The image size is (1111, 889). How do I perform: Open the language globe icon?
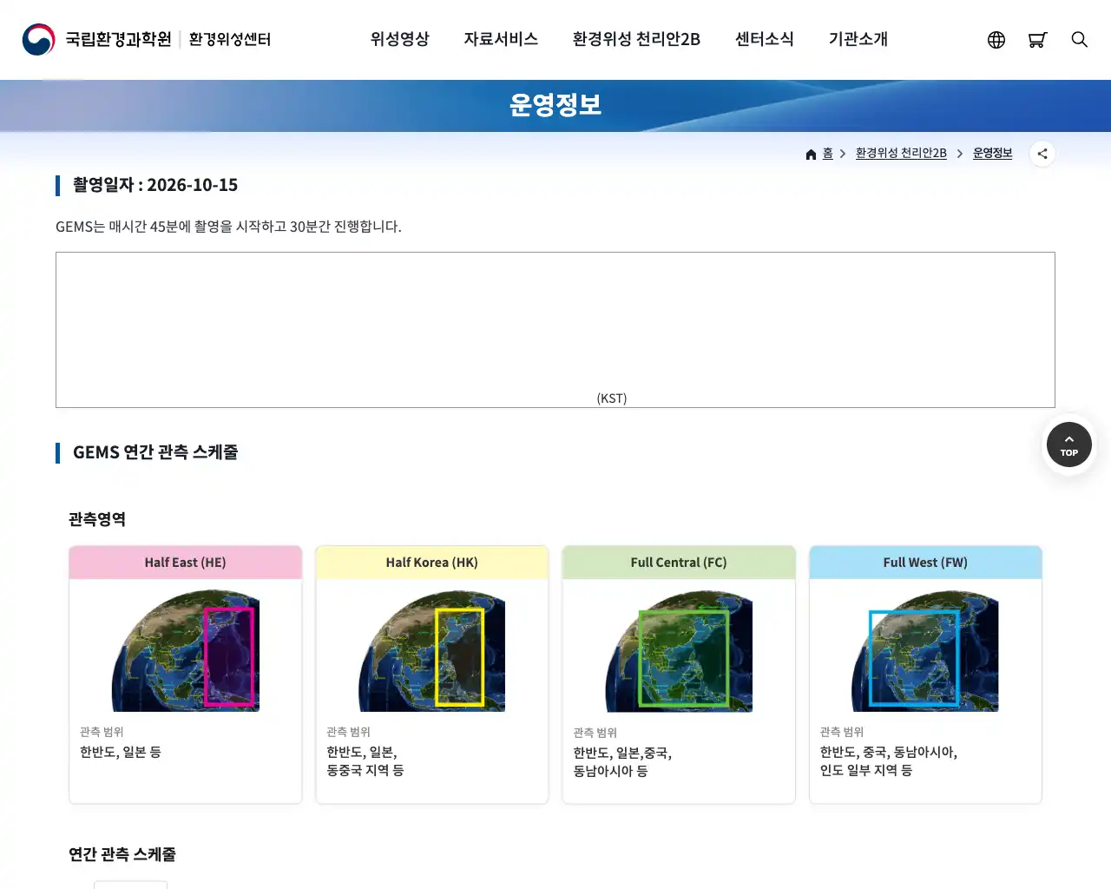click(996, 40)
